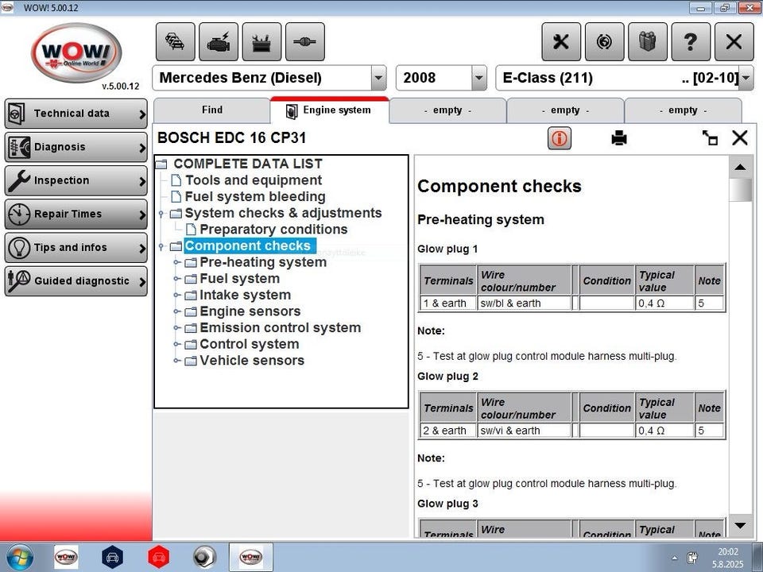The width and height of the screenshot is (763, 572).
Task: Click the wrench and screwdriver settings icon
Action: pyautogui.click(x=561, y=42)
